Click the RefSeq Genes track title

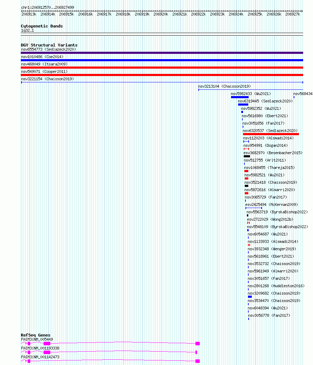36,335
